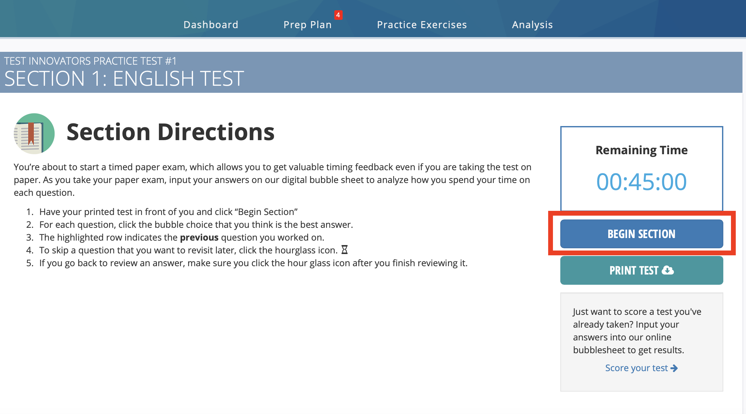
Task: Click the bold word previous in step three
Action: tap(199, 237)
